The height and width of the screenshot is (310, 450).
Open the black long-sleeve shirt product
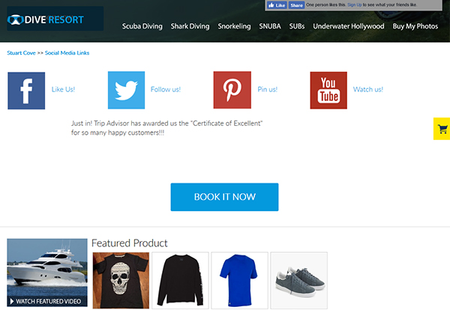pyautogui.click(x=180, y=280)
